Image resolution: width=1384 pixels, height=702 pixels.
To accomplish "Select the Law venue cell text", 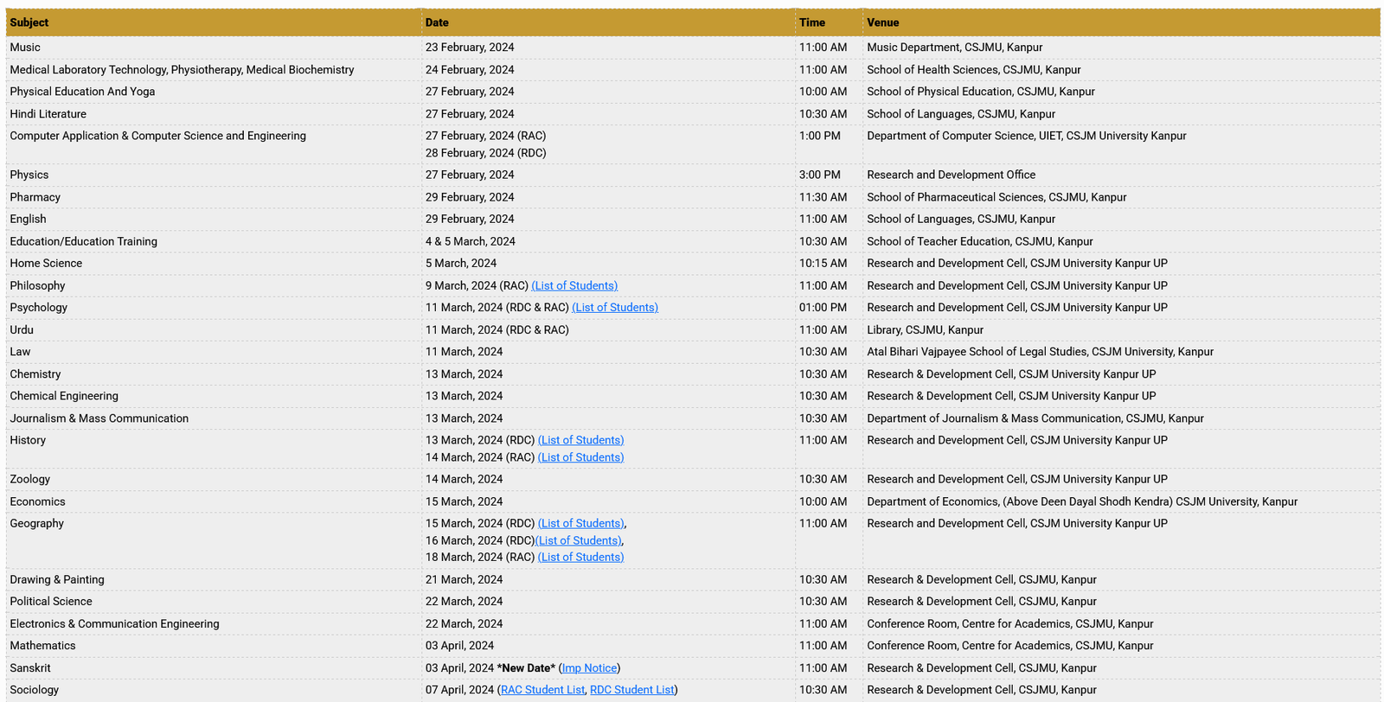I will pyautogui.click(x=1040, y=352).
